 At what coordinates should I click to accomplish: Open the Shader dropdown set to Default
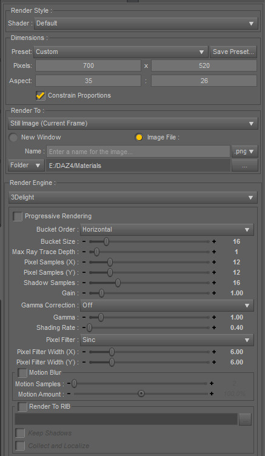point(146,23)
